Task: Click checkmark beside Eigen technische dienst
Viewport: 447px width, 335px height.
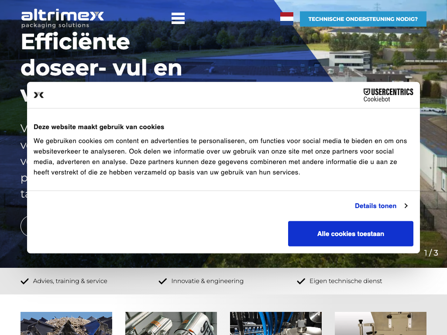Action: [x=301, y=281]
